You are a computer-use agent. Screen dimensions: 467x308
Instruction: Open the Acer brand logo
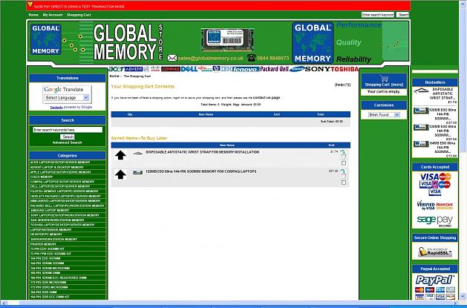point(116,69)
